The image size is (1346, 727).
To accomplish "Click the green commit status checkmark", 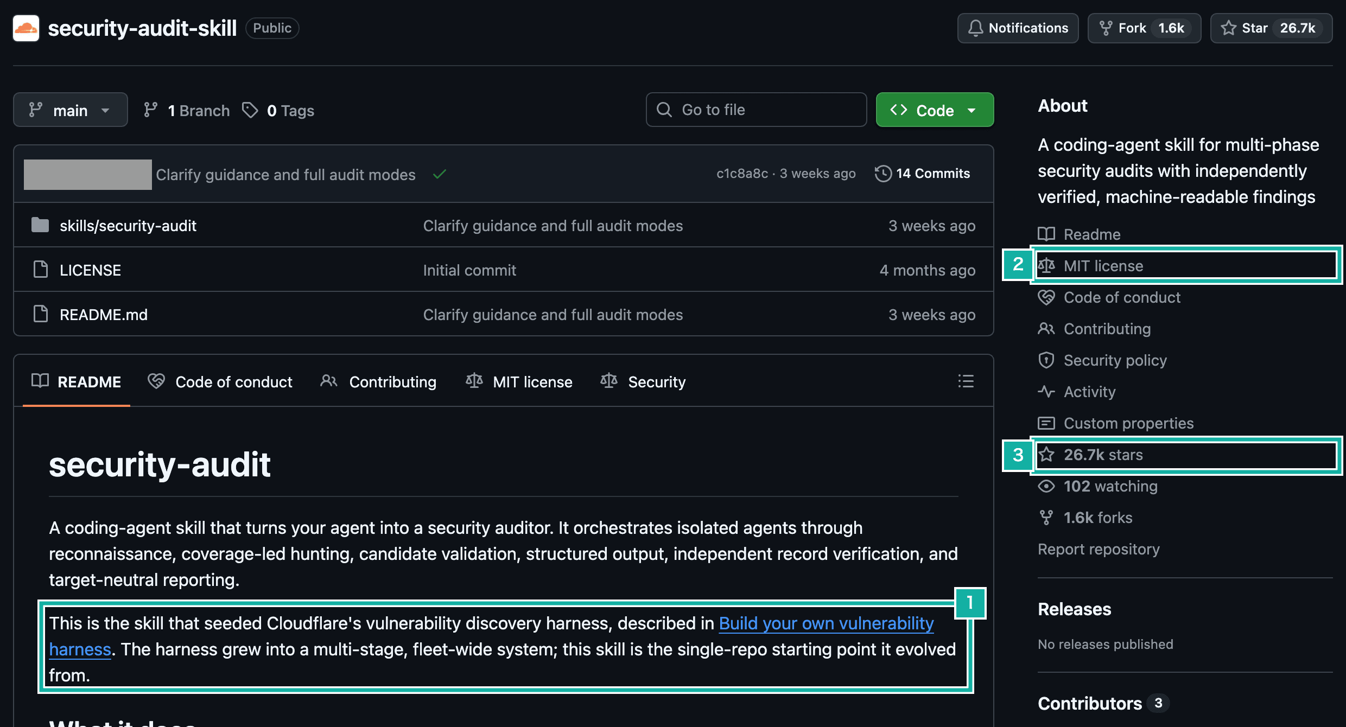I will (x=440, y=174).
